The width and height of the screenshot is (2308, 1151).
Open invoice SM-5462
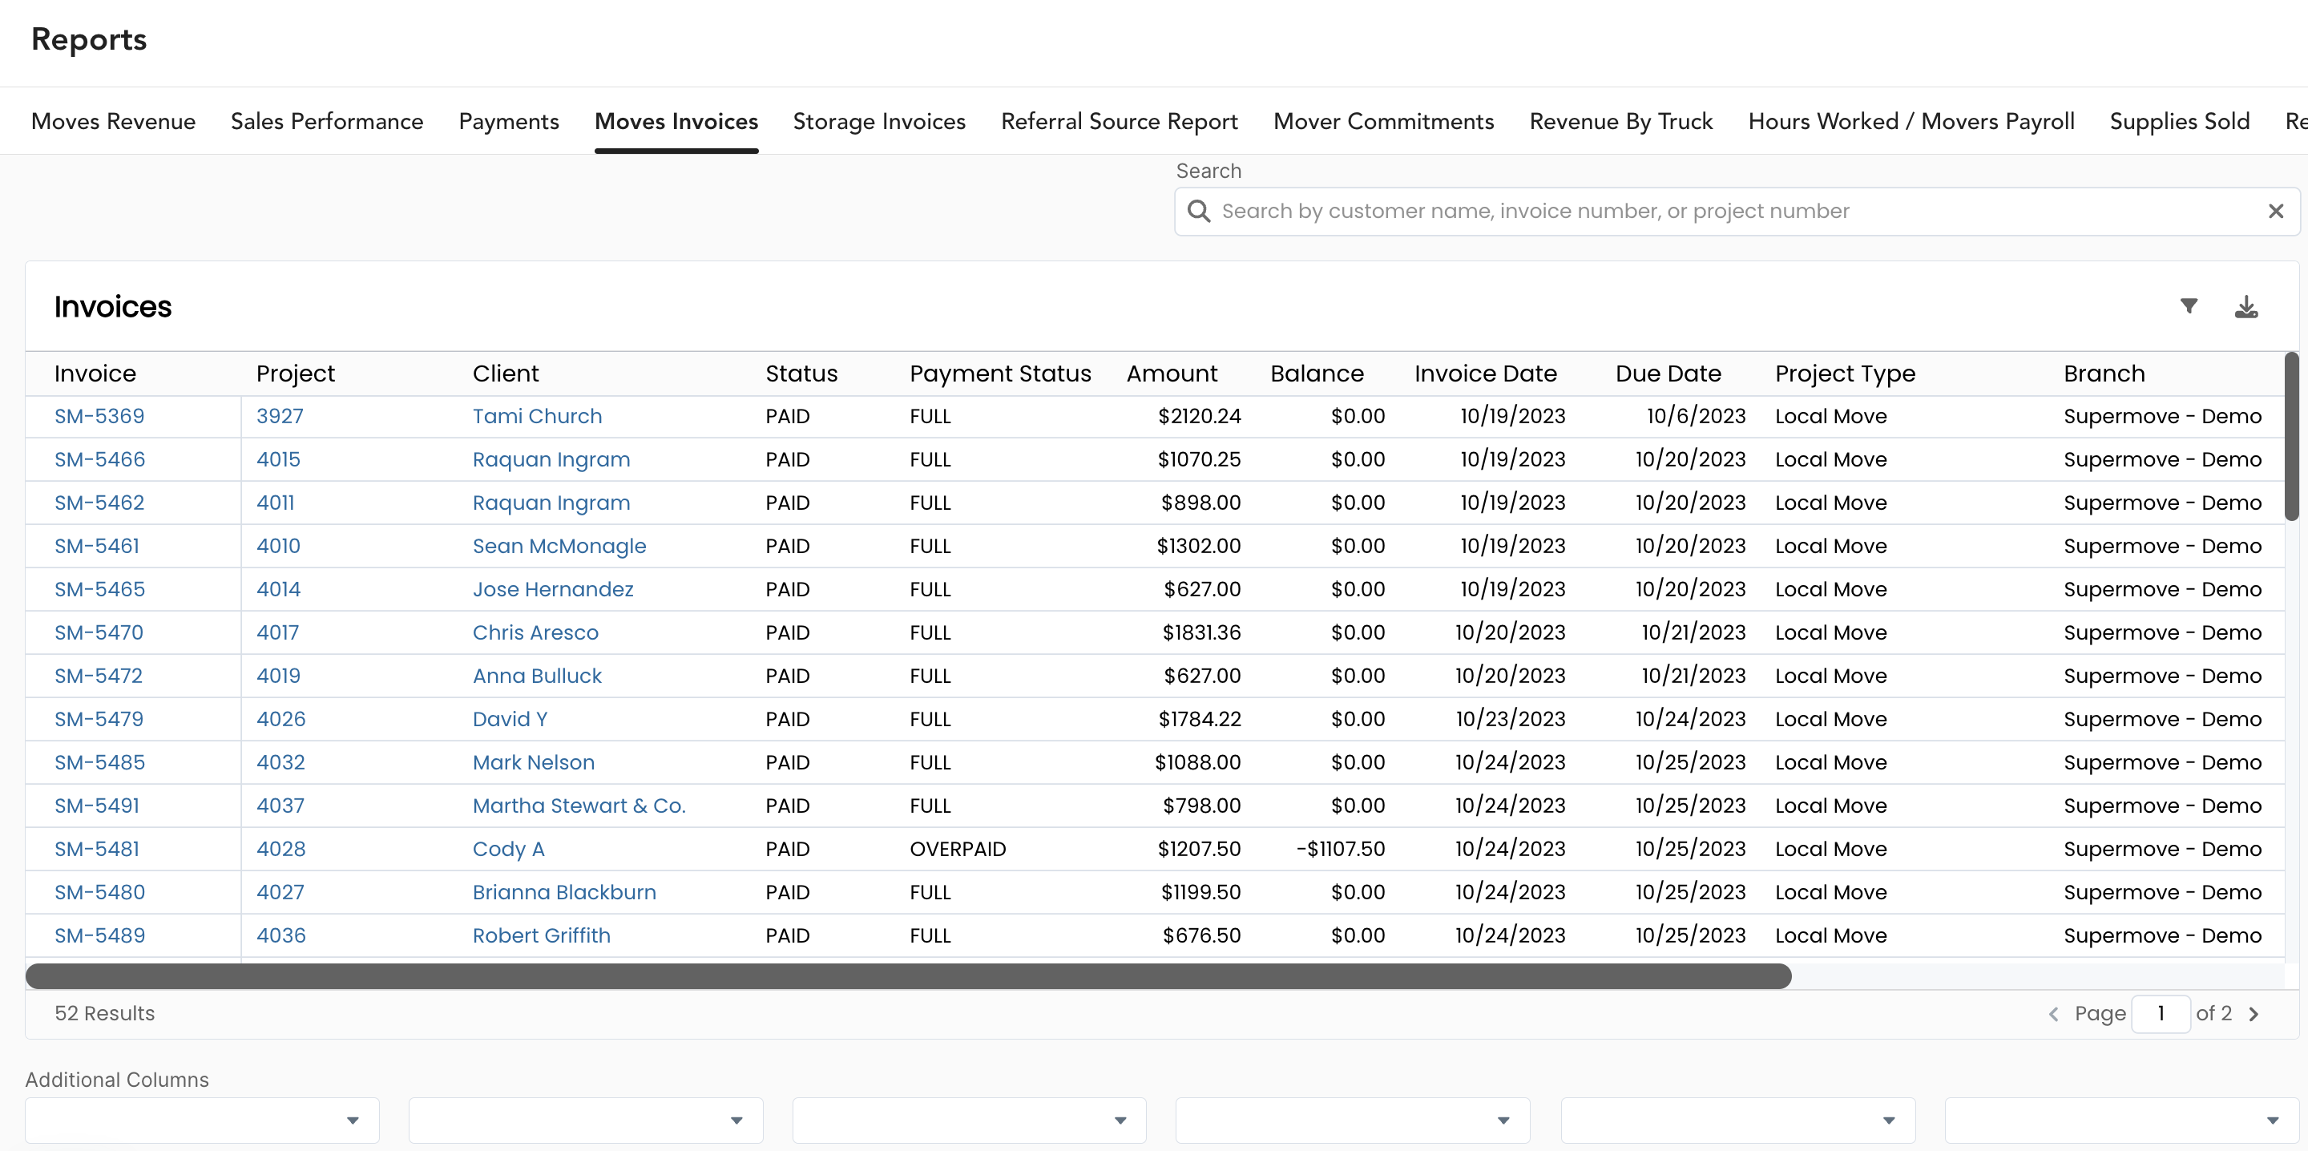pos(99,503)
